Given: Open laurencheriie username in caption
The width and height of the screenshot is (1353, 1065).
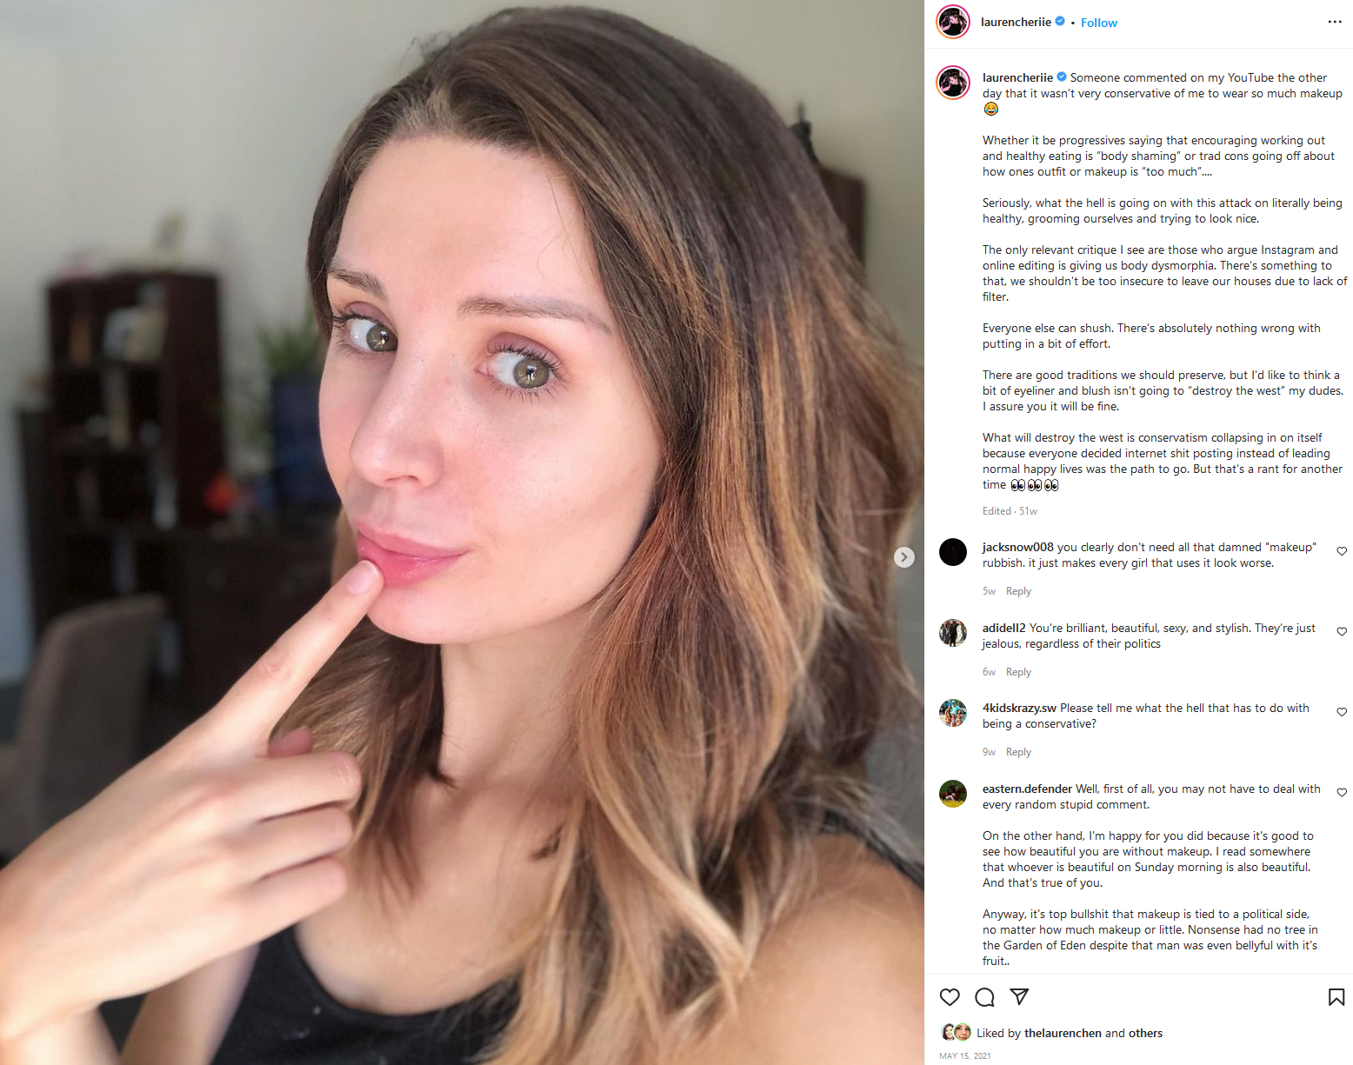Looking at the screenshot, I should tap(1017, 77).
